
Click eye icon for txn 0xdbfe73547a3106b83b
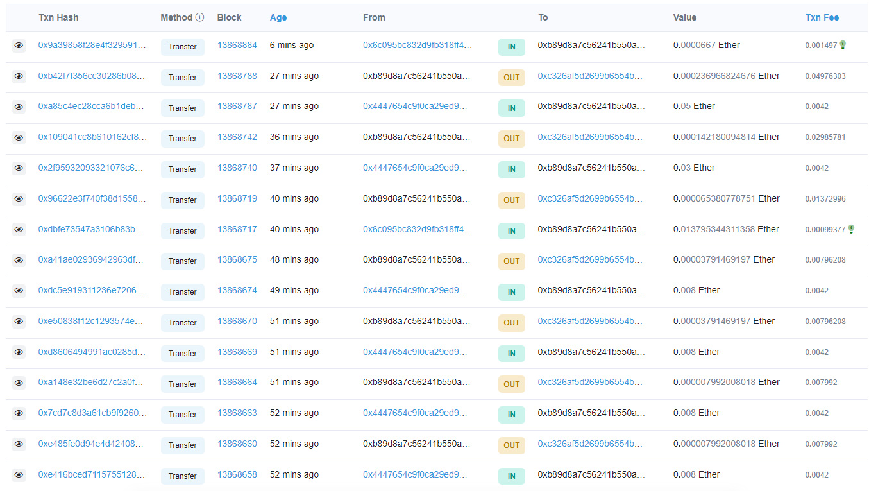click(19, 230)
